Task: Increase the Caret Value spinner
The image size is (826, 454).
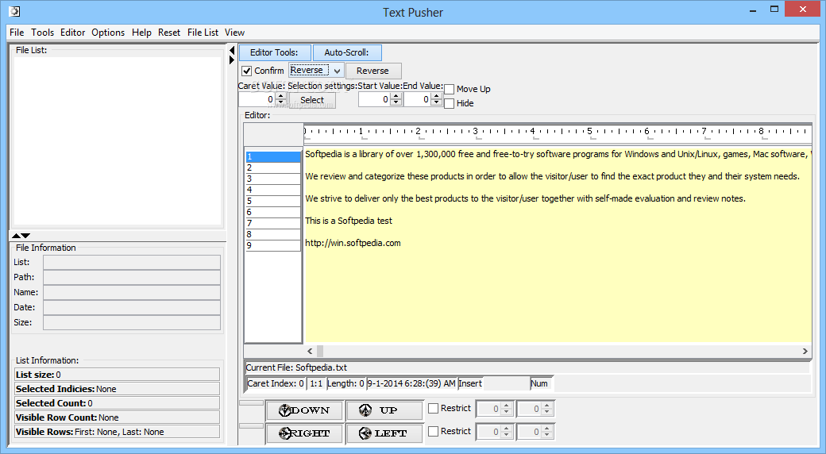Action: 281,96
